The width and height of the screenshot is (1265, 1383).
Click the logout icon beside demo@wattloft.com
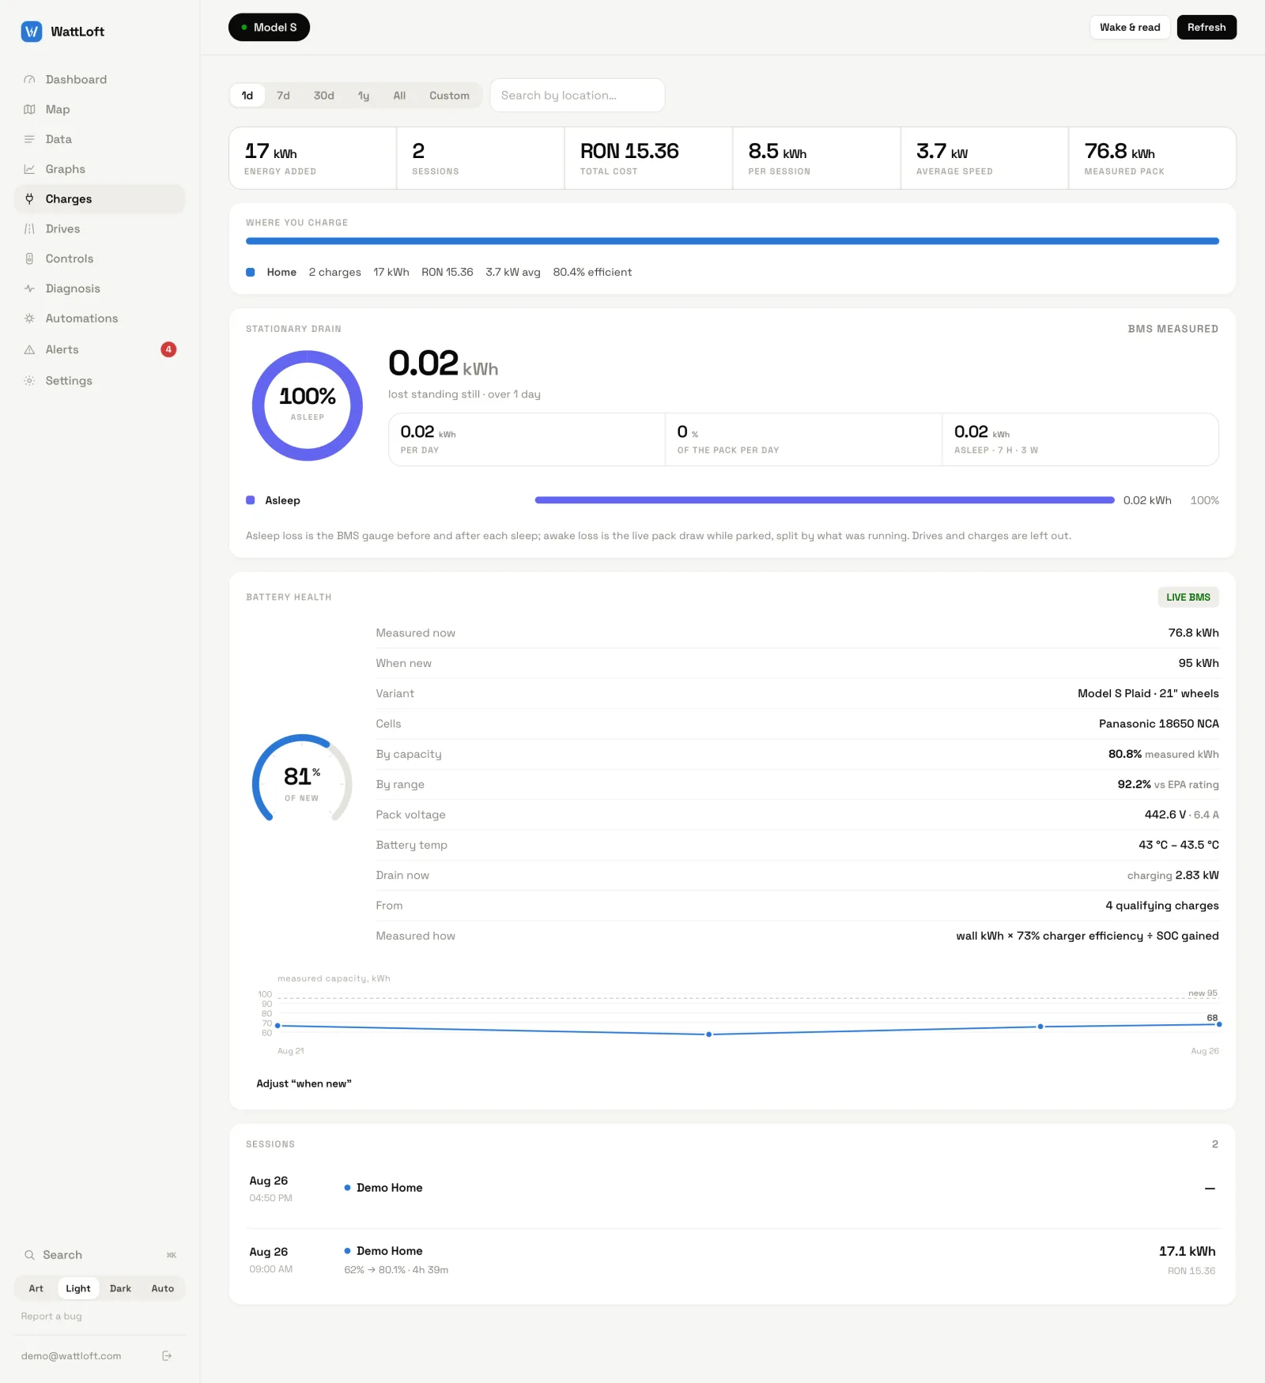coord(167,1355)
